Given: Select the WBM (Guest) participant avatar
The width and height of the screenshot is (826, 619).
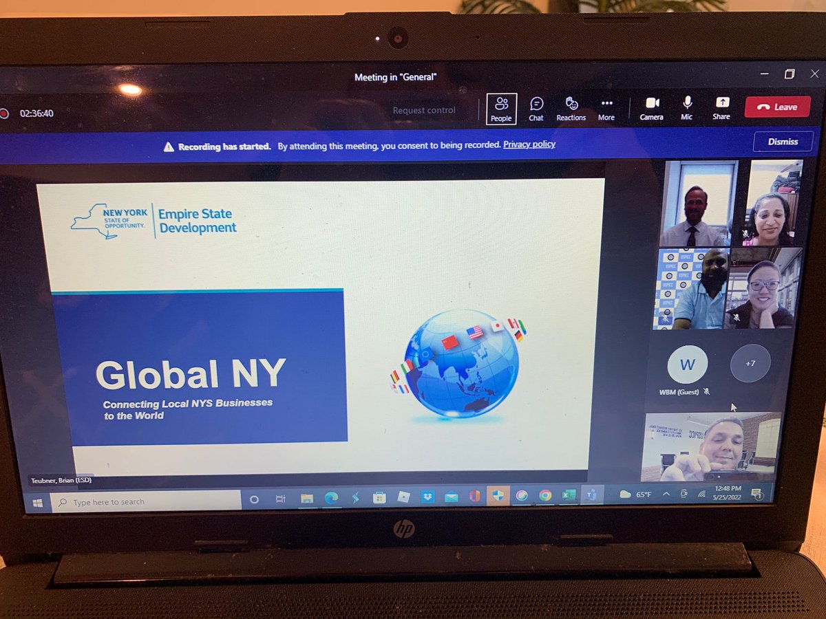Looking at the screenshot, I should coord(687,365).
